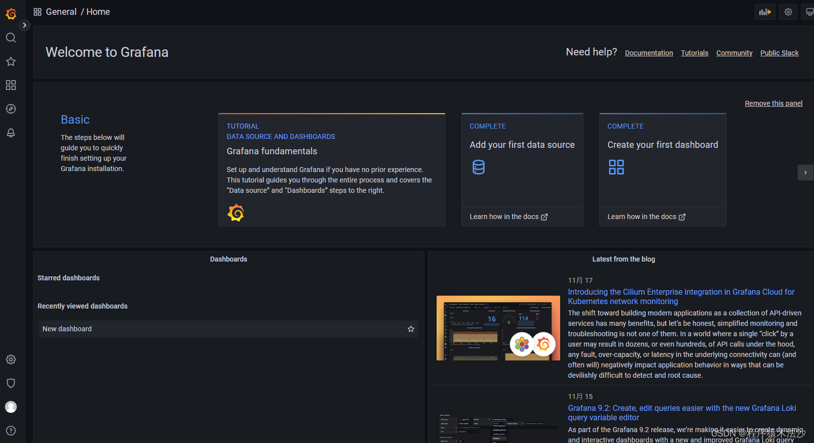Viewport: 814px width, 443px height.
Task: Click the Welcome to Grafana heading
Action: (107, 52)
